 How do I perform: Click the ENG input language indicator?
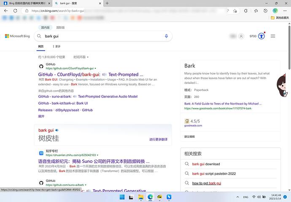(x=245, y=197)
